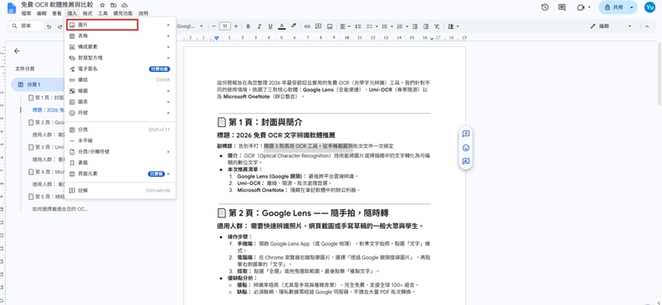Select 繪圖 in insert menu

tap(120, 91)
